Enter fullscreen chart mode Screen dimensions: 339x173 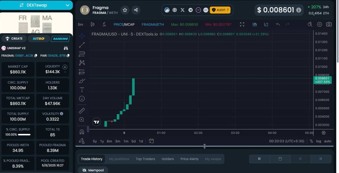pyautogui.click(x=242, y=24)
